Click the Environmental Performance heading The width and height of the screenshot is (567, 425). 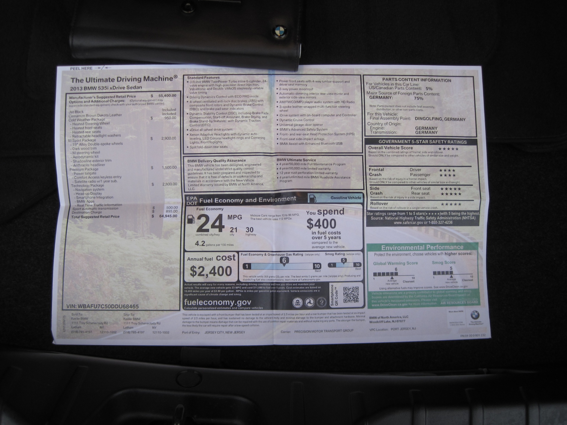pyautogui.click(x=422, y=247)
